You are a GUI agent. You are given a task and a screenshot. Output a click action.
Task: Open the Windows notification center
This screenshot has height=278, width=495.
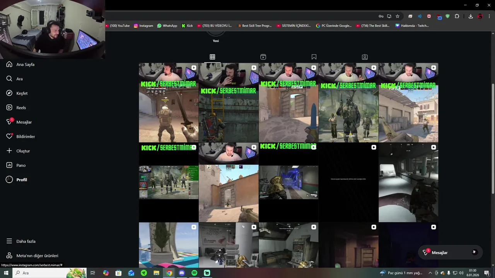point(487,273)
